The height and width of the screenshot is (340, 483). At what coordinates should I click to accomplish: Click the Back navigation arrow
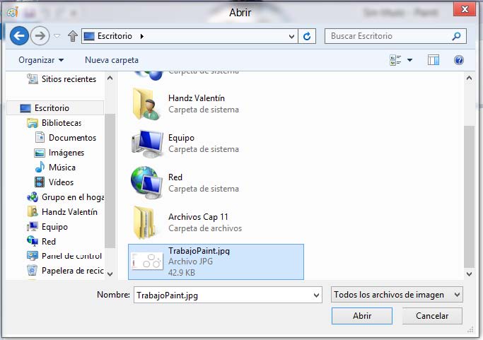(x=19, y=35)
